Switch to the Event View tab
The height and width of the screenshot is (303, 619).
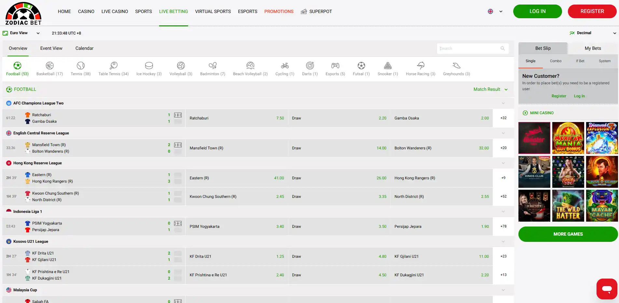pos(51,48)
